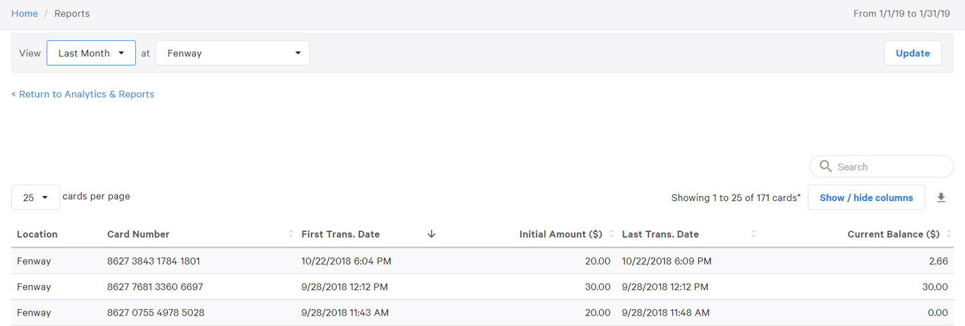965x326 pixels.
Task: Return to Analytics & Reports link
Action: (83, 94)
